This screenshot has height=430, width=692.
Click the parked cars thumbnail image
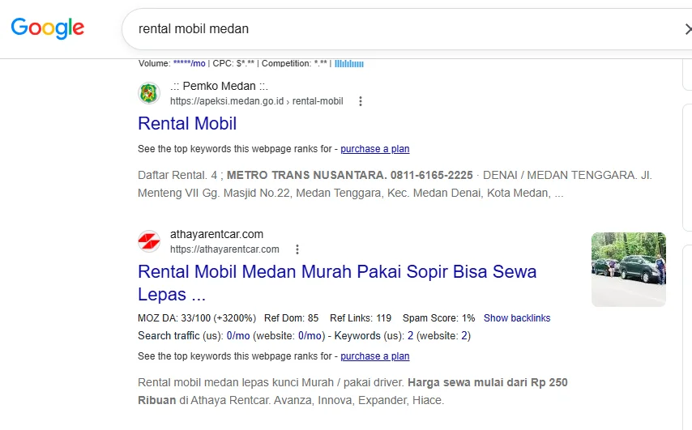coord(629,270)
